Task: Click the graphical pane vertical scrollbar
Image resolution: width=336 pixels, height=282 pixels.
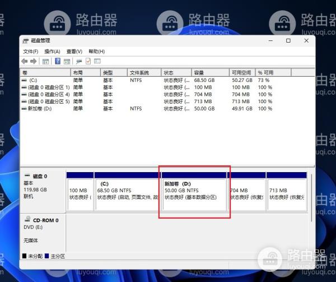Action: pyautogui.click(x=312, y=198)
